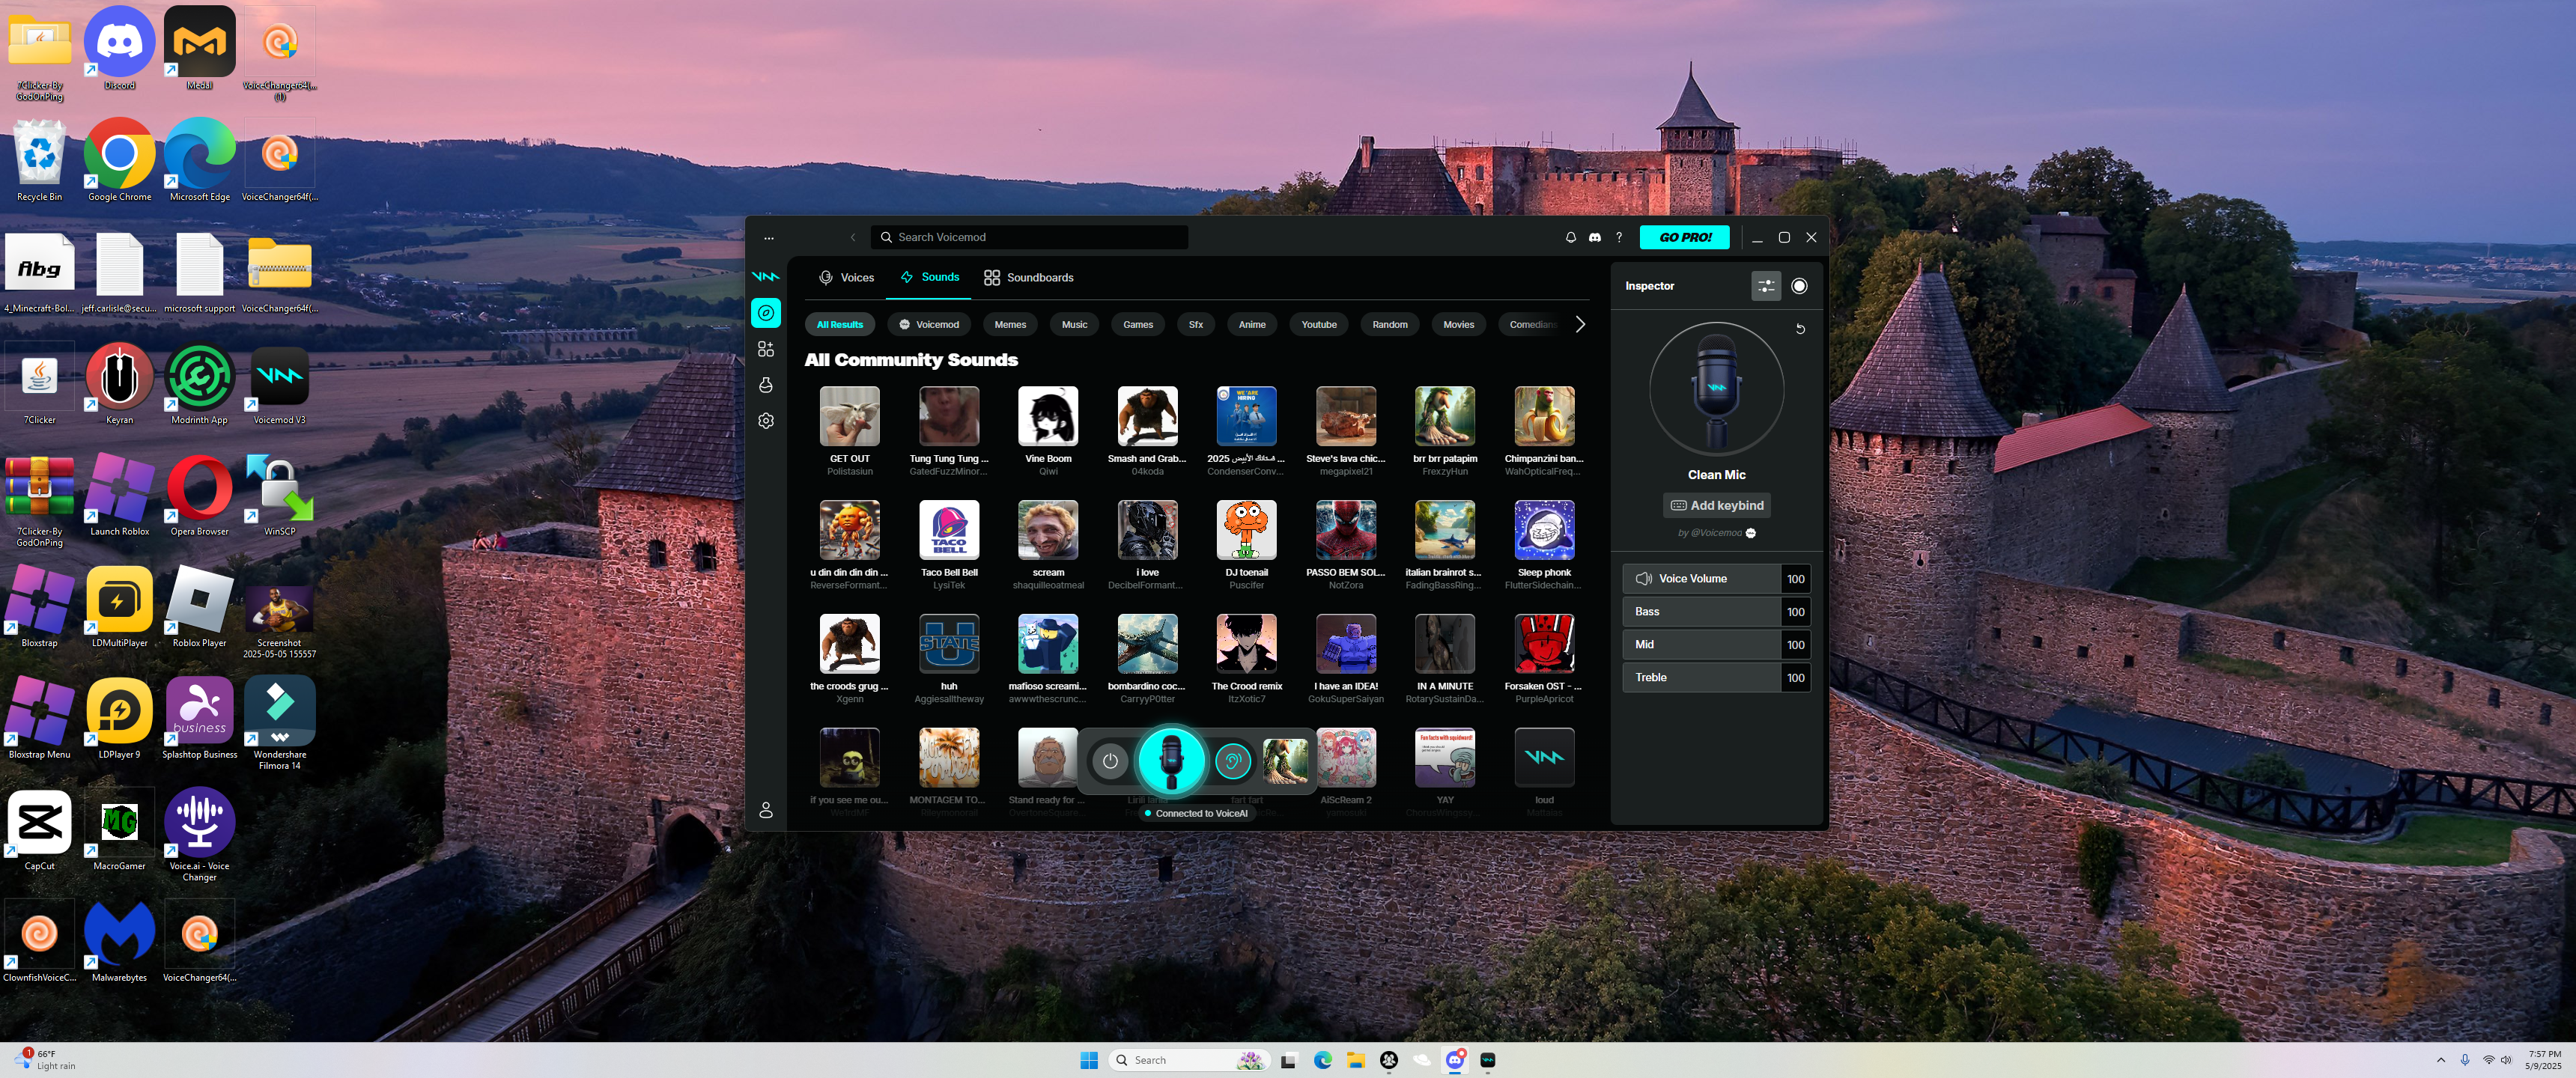This screenshot has height=1078, width=2576.
Task: Open the soundboard grid icon in sidebar
Action: point(766,349)
